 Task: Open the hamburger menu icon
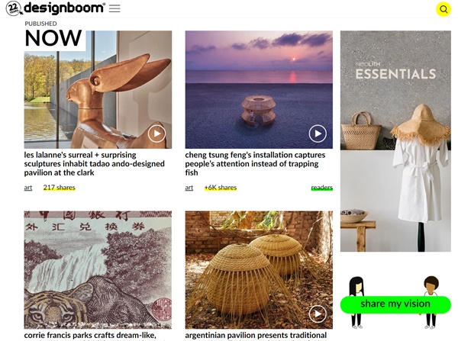click(114, 8)
